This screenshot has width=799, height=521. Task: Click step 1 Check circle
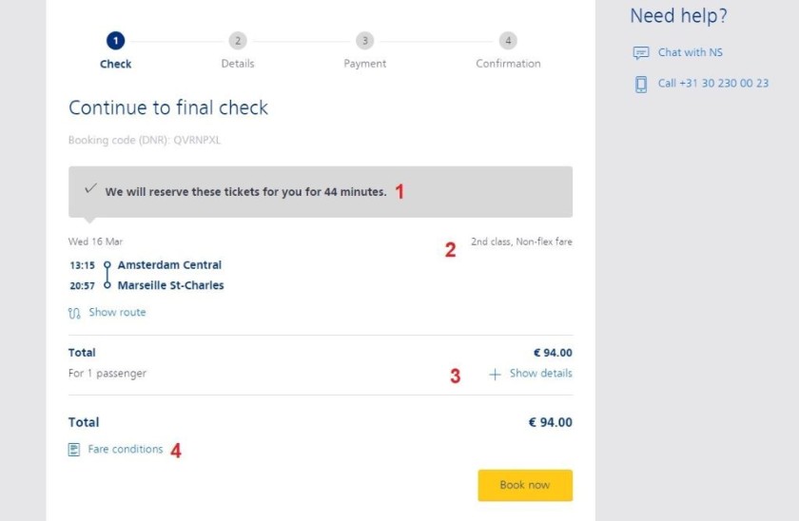(x=115, y=41)
